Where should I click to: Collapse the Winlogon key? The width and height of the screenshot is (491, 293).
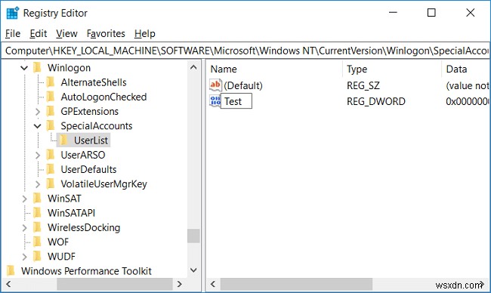[24, 68]
